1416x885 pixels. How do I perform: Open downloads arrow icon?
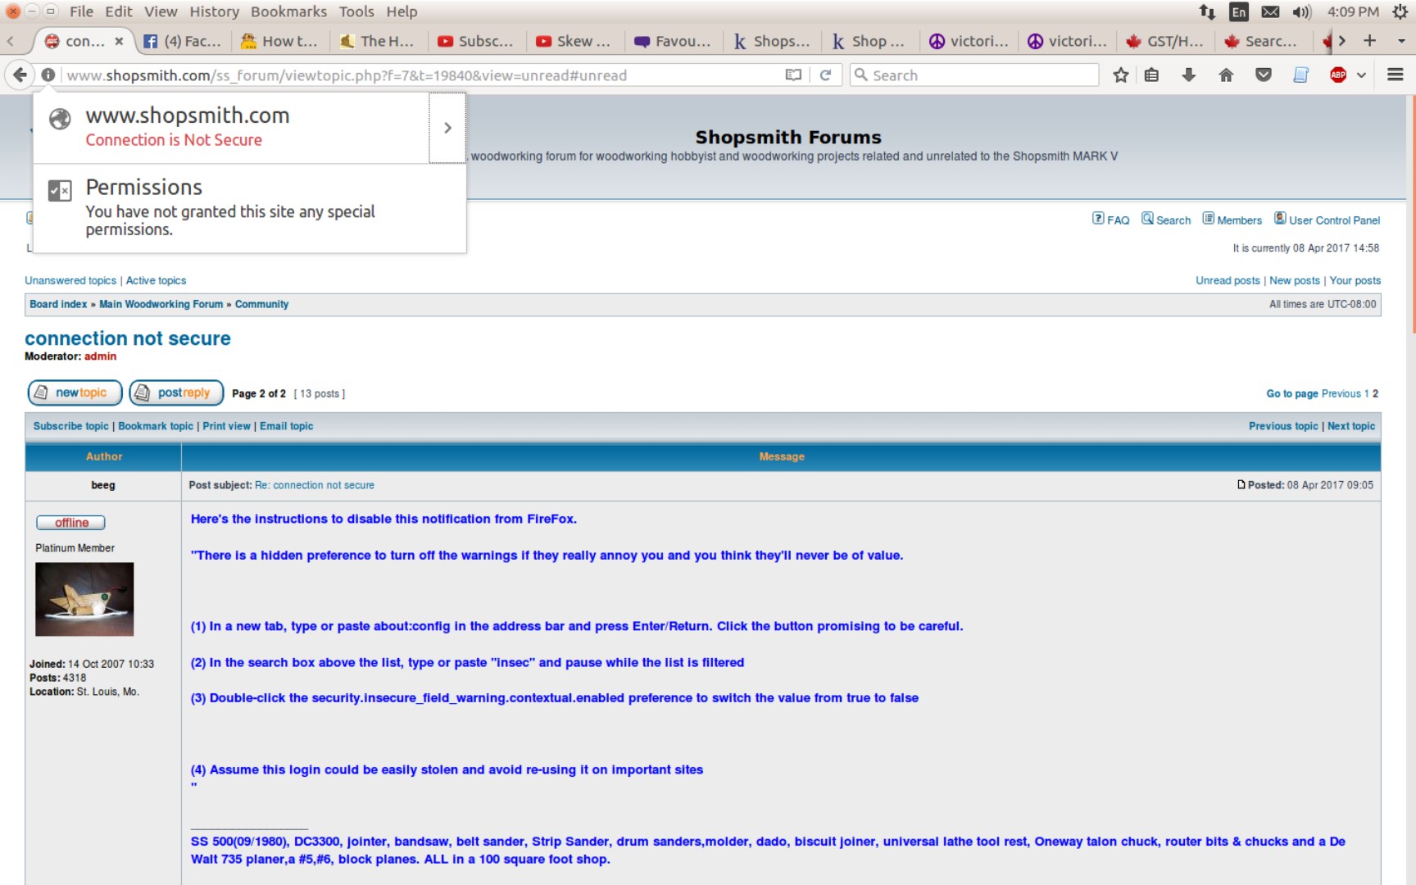pos(1188,75)
